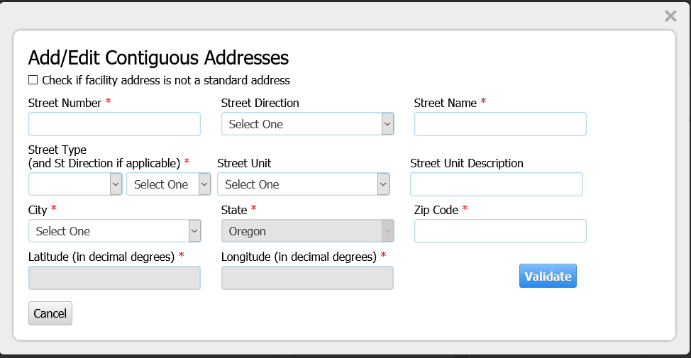Open the Street Unit dropdown

coord(304,184)
